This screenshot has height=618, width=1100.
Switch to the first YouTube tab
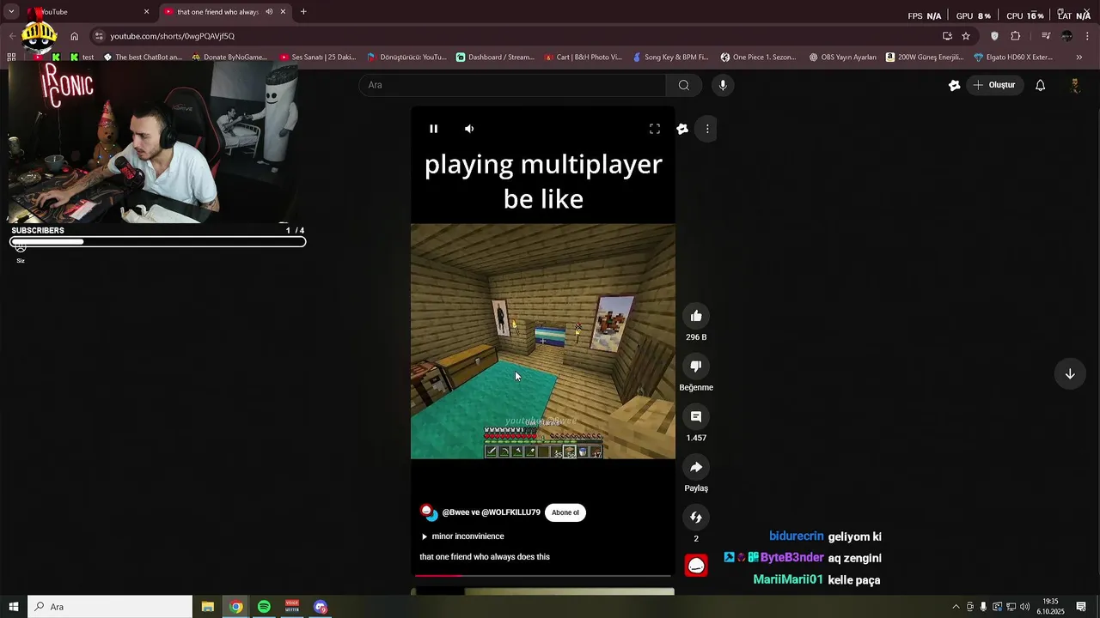pyautogui.click(x=84, y=12)
